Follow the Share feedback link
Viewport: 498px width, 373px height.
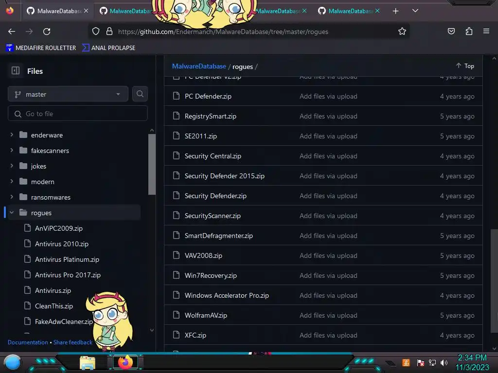(x=73, y=342)
